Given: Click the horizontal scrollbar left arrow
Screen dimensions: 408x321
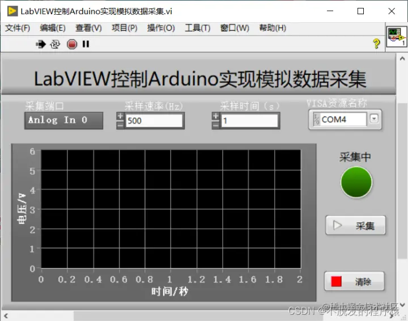Looking at the screenshot, I should [x=6, y=316].
